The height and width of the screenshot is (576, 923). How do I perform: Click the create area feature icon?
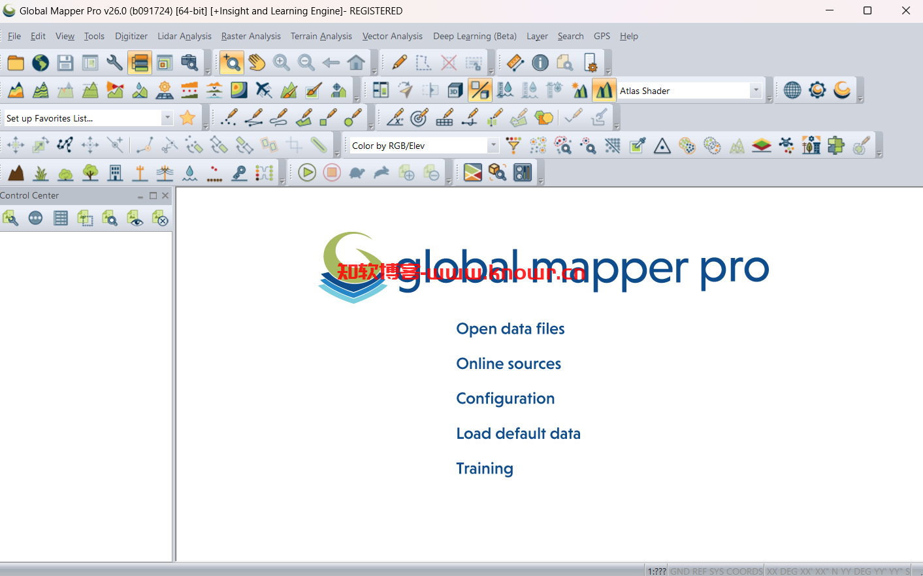pos(304,118)
